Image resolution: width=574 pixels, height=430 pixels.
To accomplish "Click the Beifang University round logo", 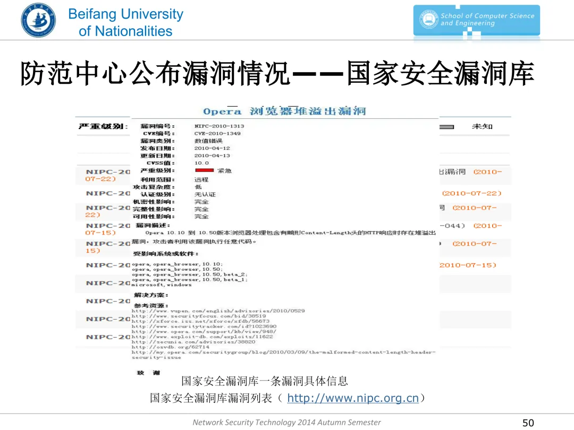I will pos(38,20).
